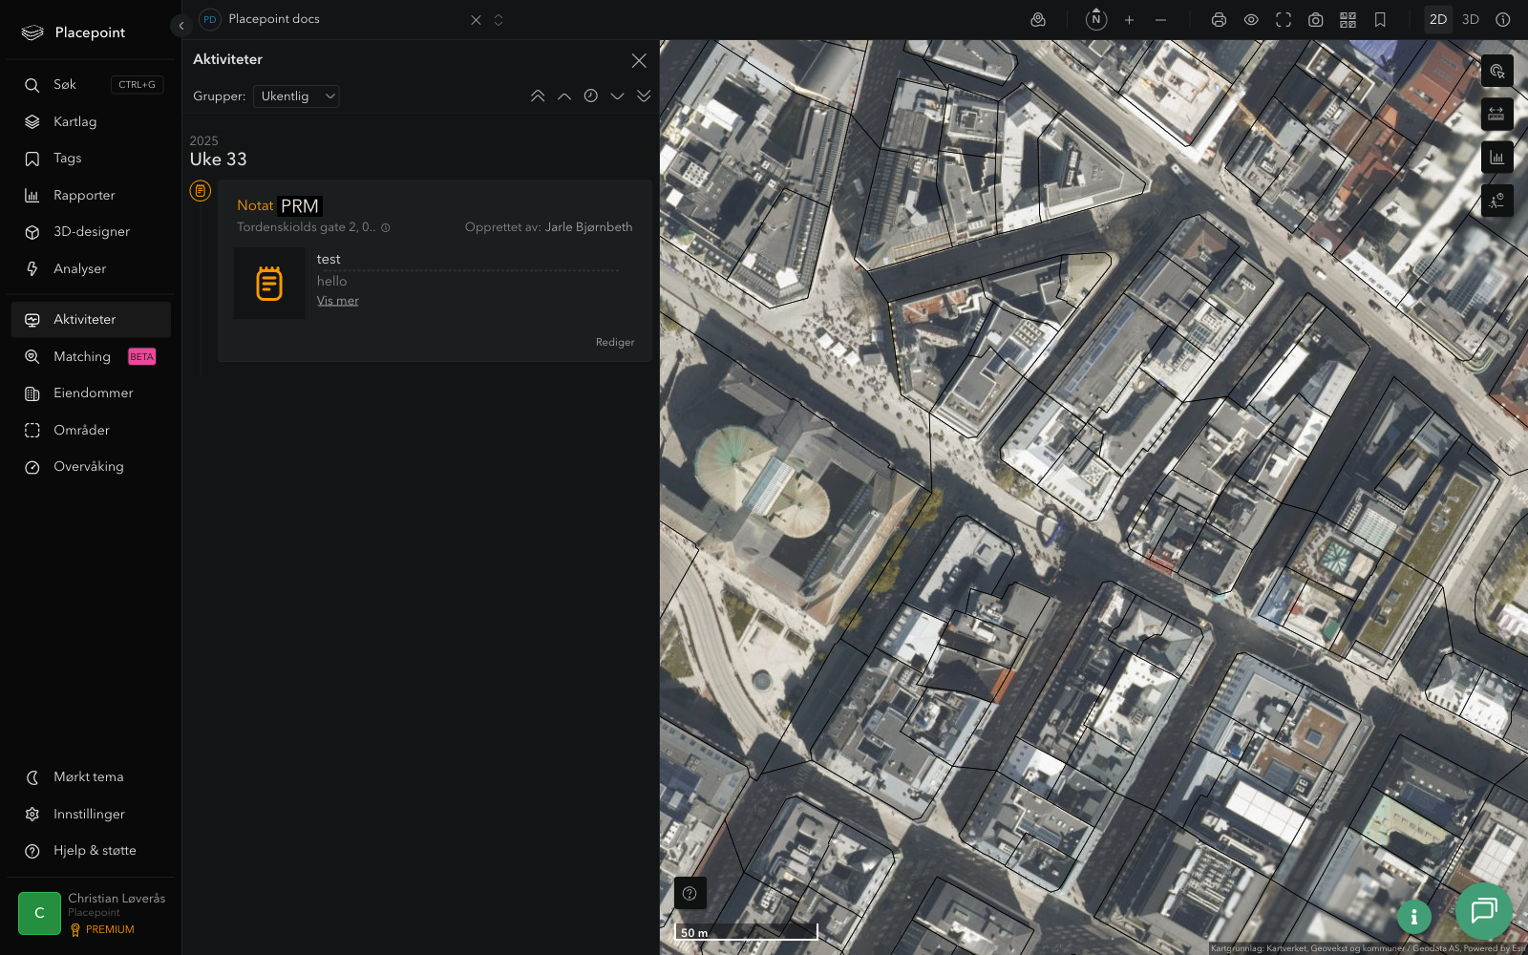Click the Vis mer link
The image size is (1528, 955).
click(338, 301)
